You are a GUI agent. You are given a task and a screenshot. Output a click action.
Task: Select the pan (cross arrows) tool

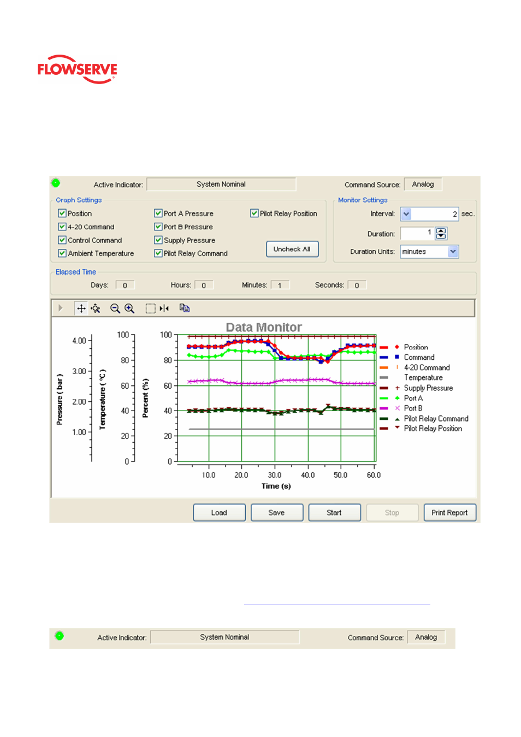click(x=81, y=308)
